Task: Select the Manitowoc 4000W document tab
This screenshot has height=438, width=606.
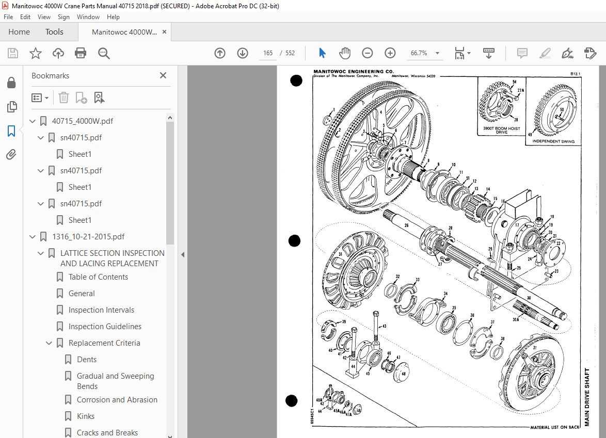Action: 124,32
